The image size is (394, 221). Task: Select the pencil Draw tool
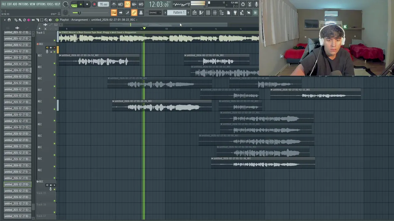(16, 20)
